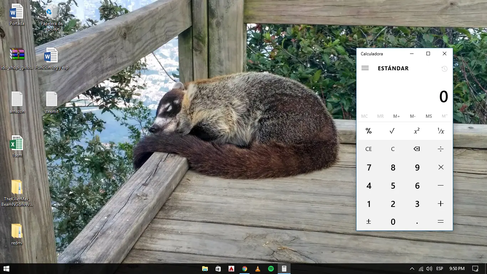487x274 pixels.
Task: Open the ESP input language indicator
Action: [x=440, y=269]
